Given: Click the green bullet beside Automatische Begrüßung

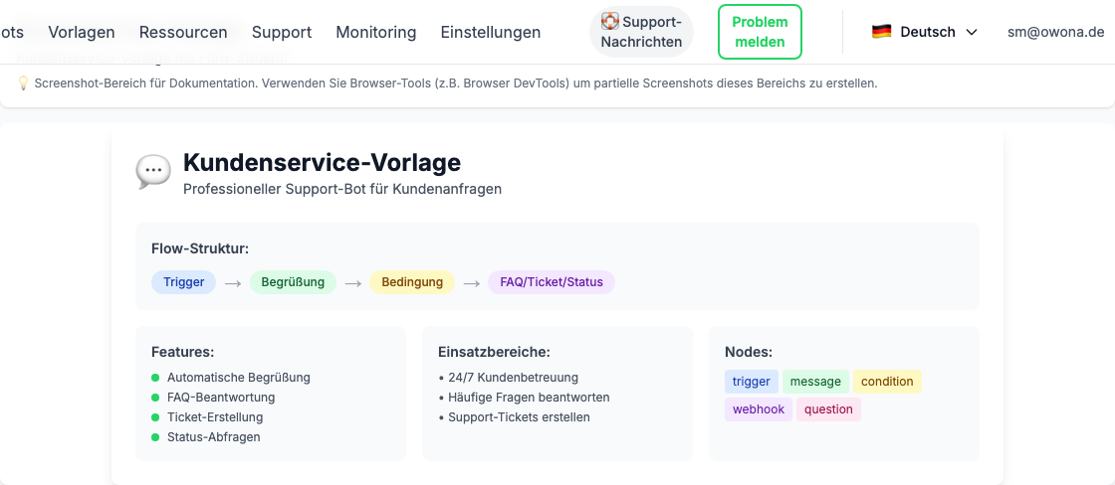Looking at the screenshot, I should tap(155, 377).
